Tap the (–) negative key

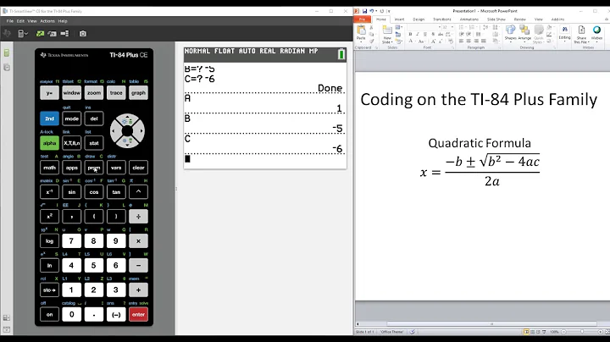click(116, 314)
